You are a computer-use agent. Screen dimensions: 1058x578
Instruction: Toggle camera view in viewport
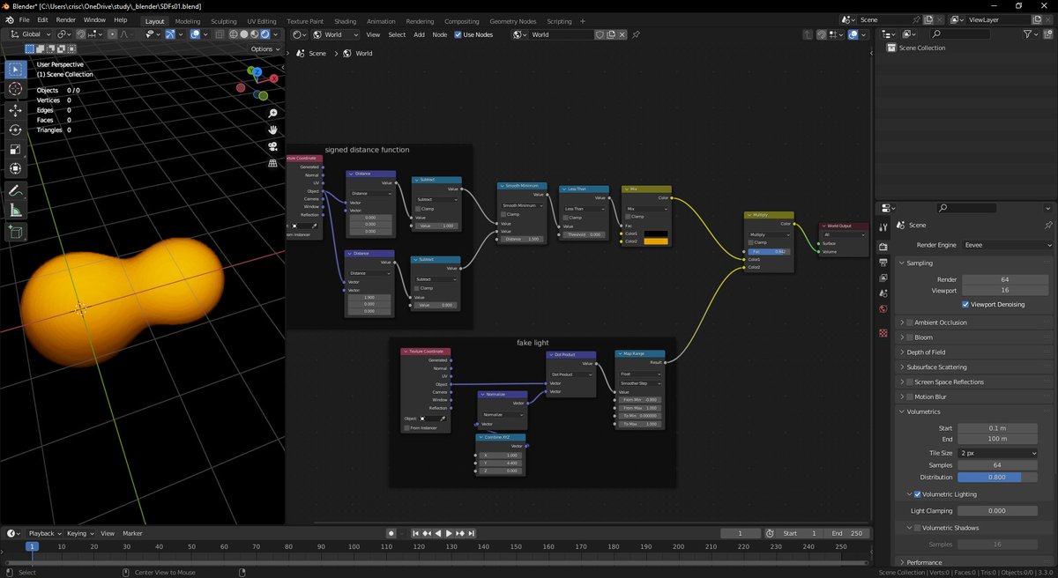pos(273,146)
